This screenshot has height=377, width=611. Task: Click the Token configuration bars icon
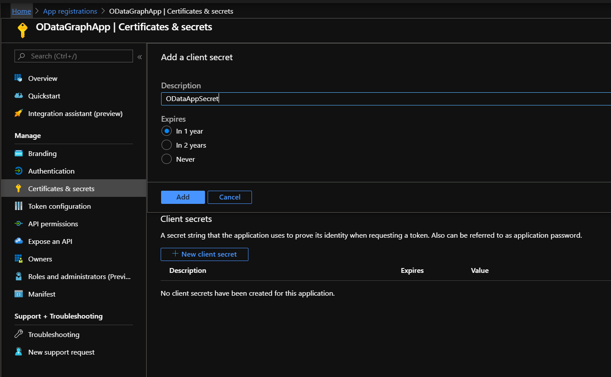[18, 206]
